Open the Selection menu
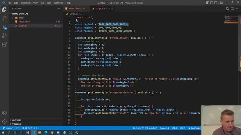Screen dimensions: 241x135 coord(26,3)
